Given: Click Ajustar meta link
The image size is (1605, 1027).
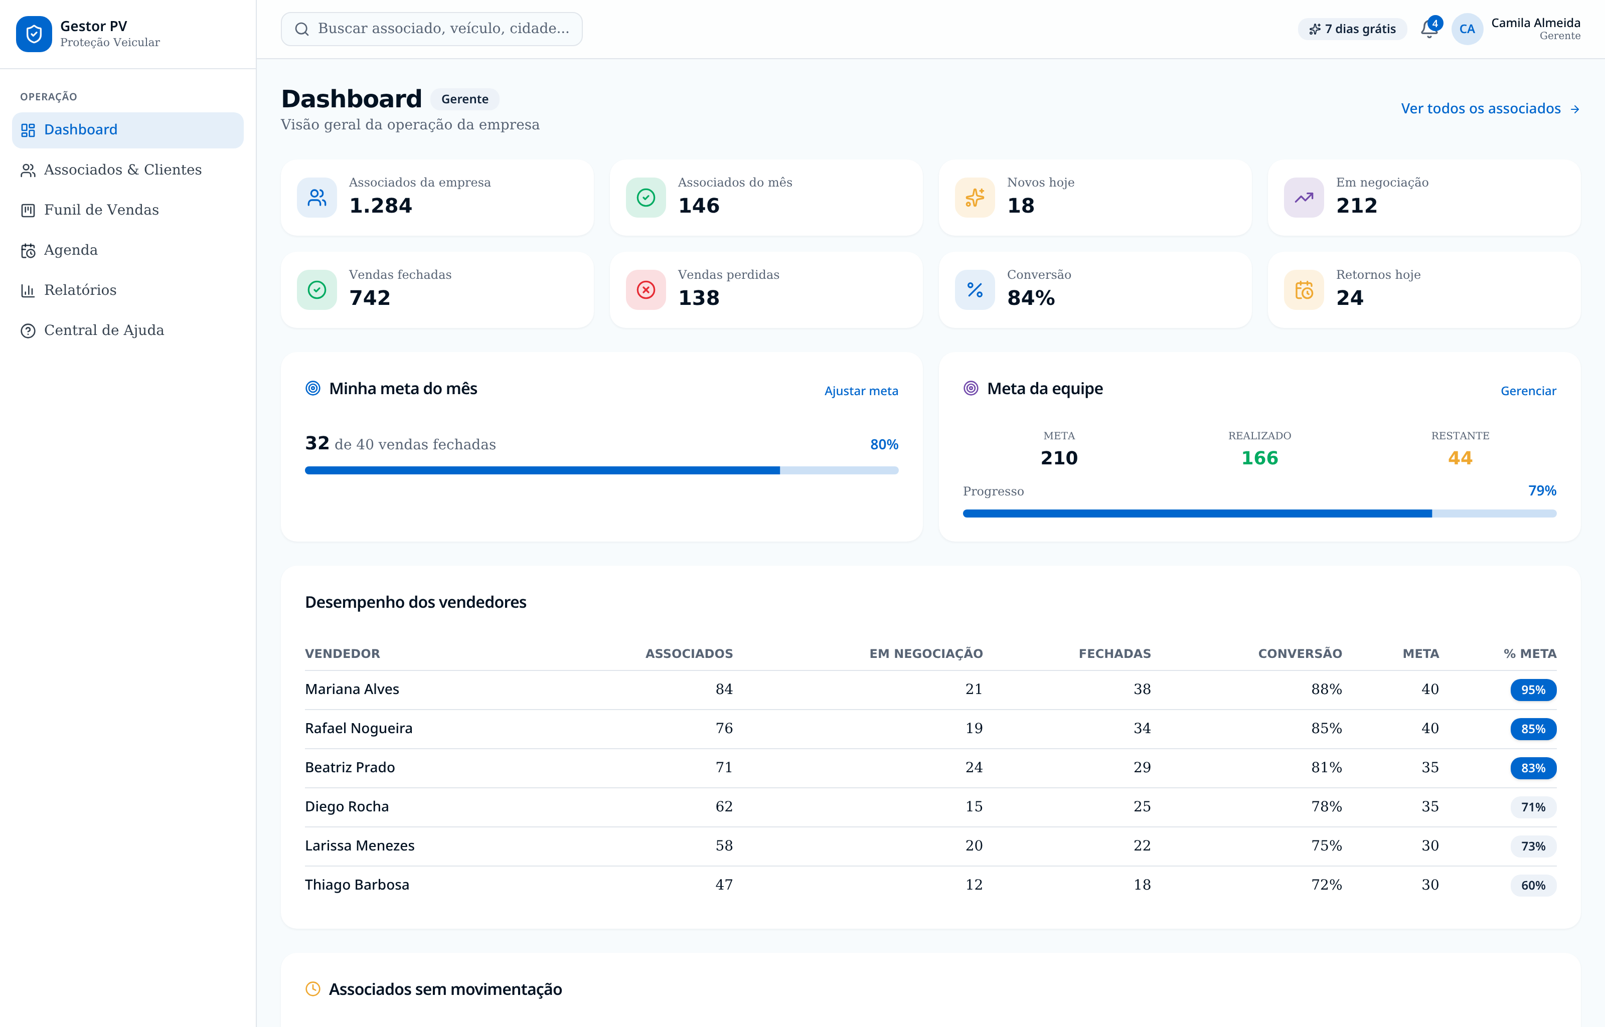Looking at the screenshot, I should click(x=861, y=391).
